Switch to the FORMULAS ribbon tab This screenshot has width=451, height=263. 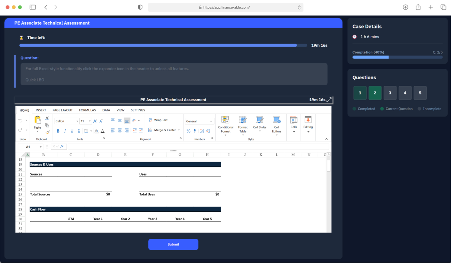(87, 110)
